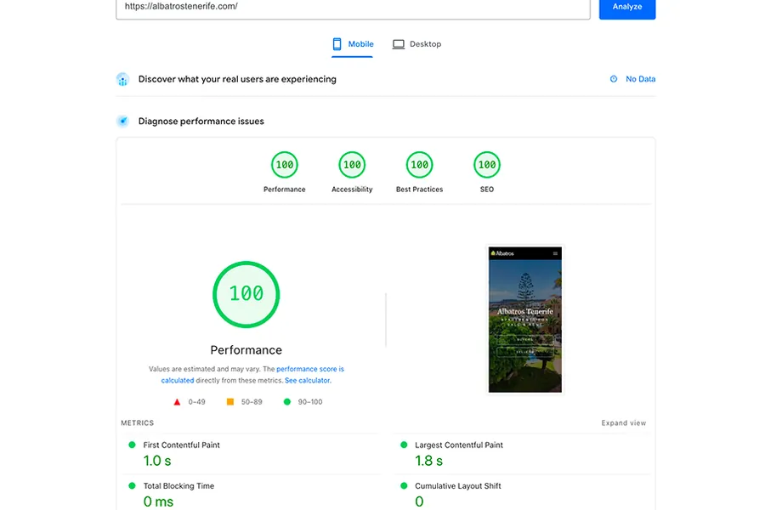
Task: Select the SEO score gauge
Action: coord(487,165)
